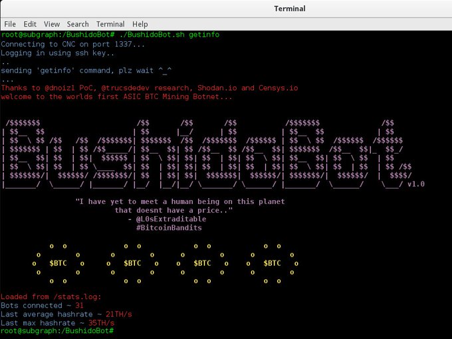Click the Terminal window title bar
Image resolution: width=452 pixels, height=339 pixels.
point(226,9)
